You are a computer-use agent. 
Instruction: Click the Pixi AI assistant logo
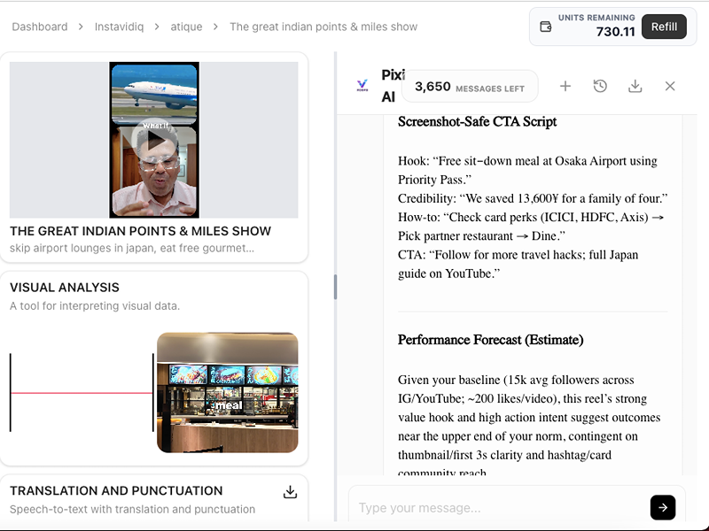[362, 86]
